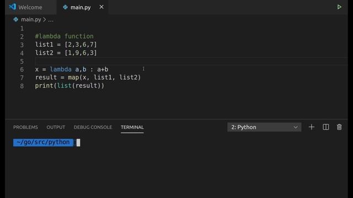This screenshot has height=198, width=353.
Task: Click the Python icon in the breadcrumb
Action: pyautogui.click(x=16, y=20)
